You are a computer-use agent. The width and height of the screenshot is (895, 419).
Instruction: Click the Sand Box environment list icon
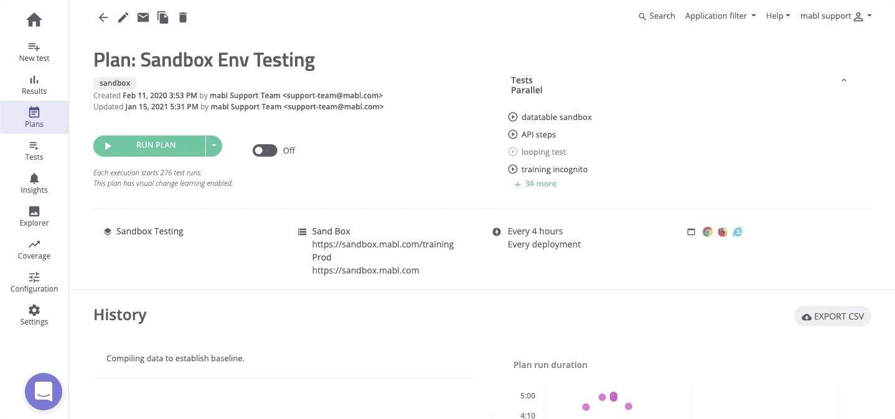pos(302,232)
